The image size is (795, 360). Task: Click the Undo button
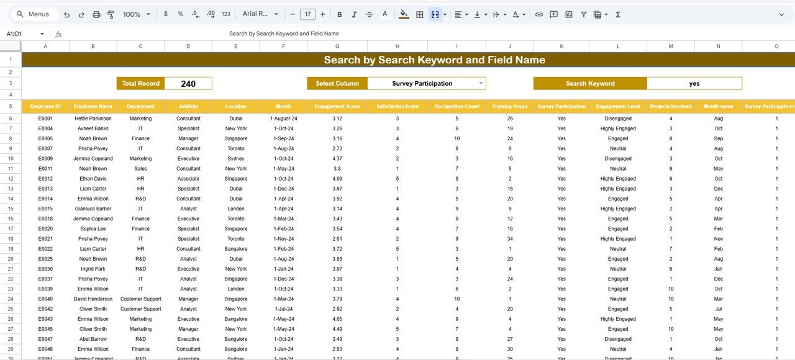66,14
